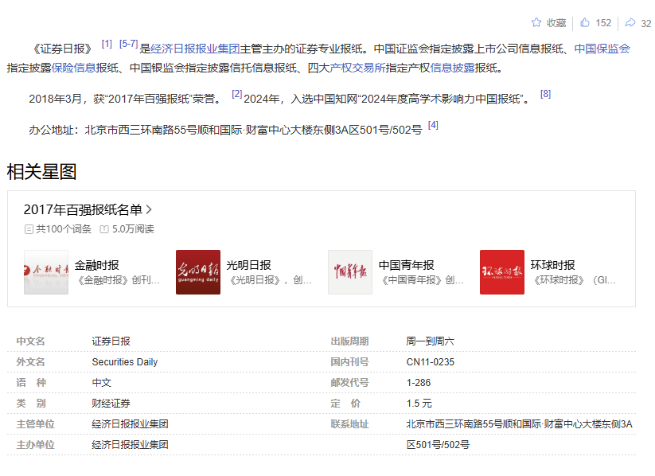The image size is (655, 476).
Task: Click the 收藏 label
Action: click(x=556, y=23)
